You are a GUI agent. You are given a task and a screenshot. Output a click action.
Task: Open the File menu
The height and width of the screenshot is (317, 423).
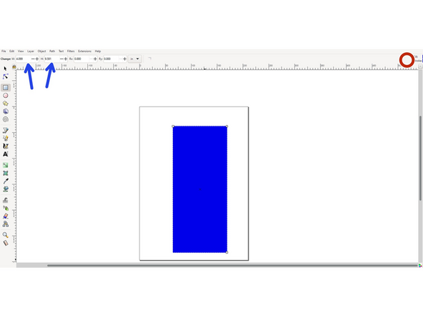[4, 51]
